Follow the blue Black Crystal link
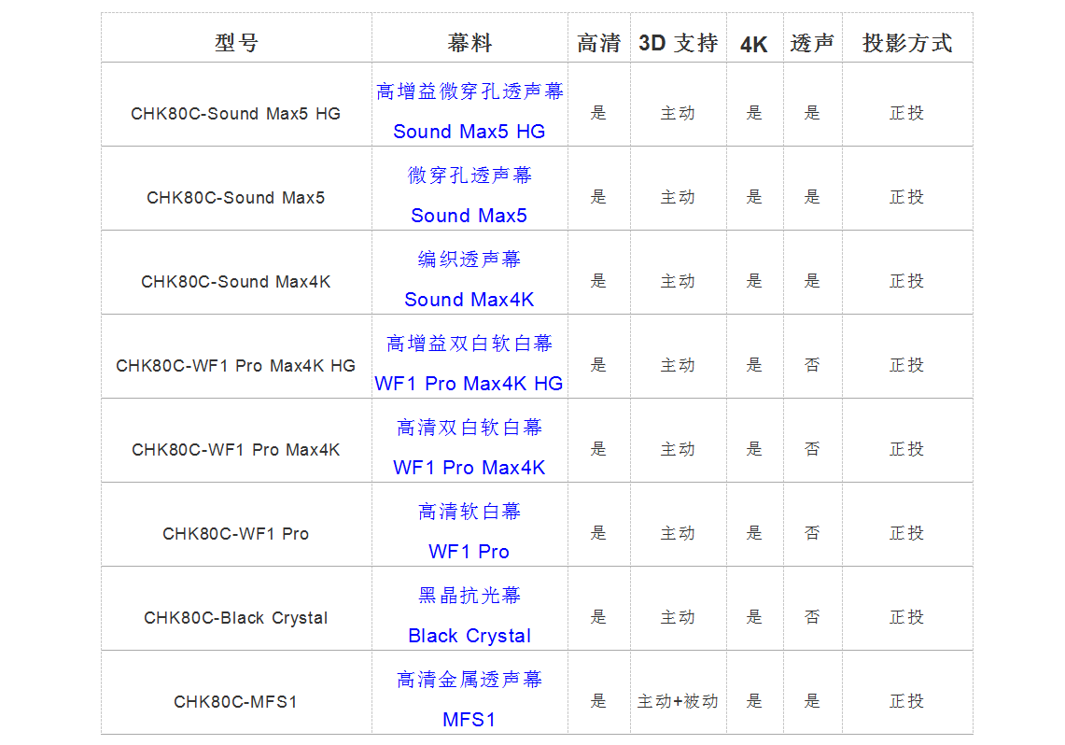1065x745 pixels. click(x=469, y=636)
